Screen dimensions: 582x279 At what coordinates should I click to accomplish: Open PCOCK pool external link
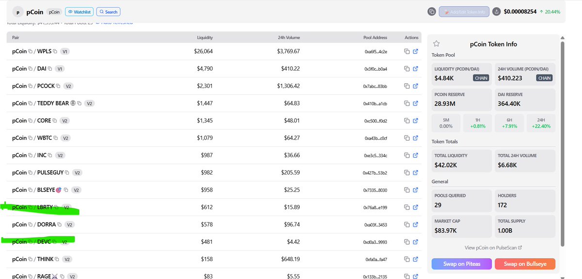(x=415, y=86)
